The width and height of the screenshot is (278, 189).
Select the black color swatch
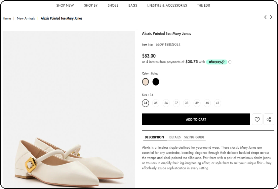[x=156, y=82]
